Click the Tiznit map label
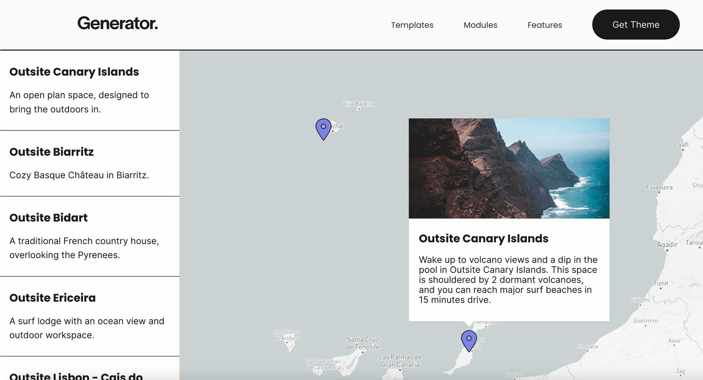 coord(660,283)
